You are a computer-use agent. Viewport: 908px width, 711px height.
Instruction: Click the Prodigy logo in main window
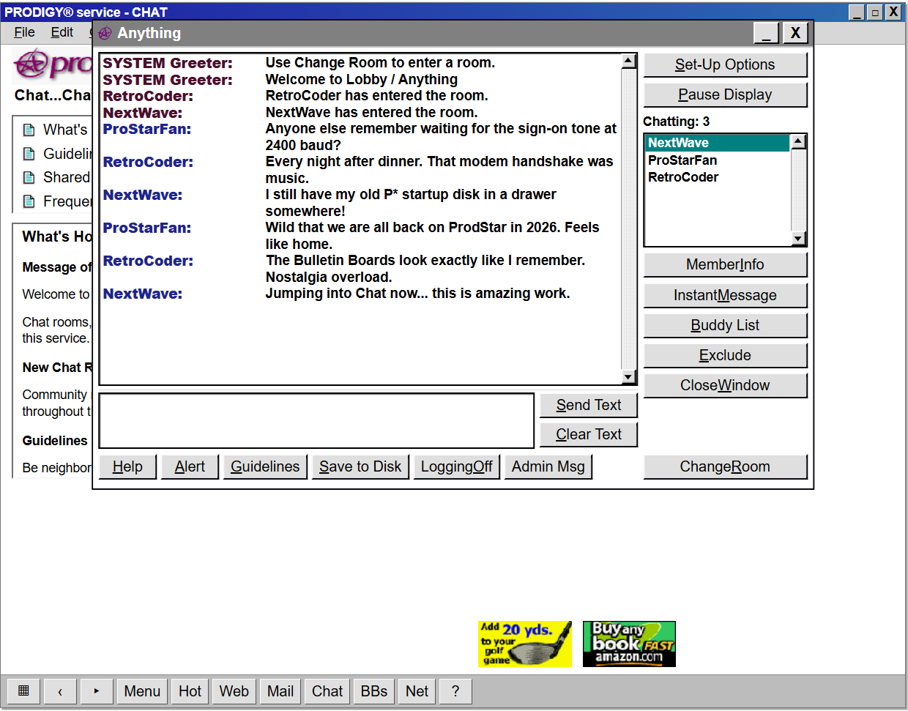53,64
